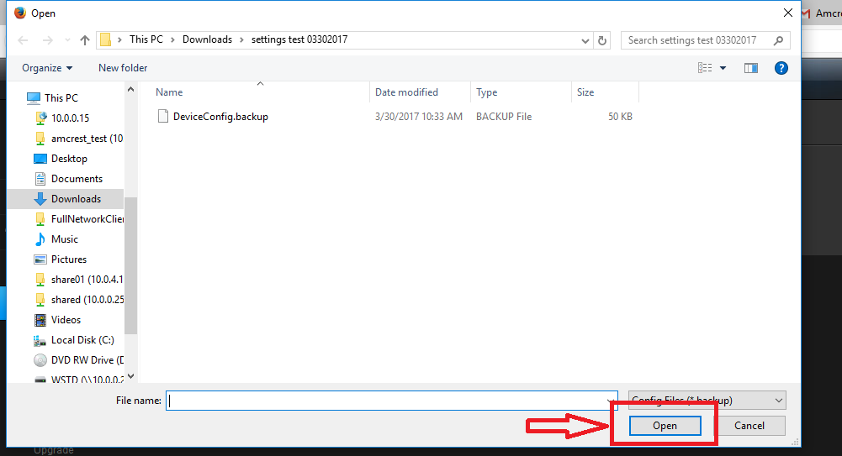Click the Firefox icon in title bar
The height and width of the screenshot is (456, 842).
coord(20,13)
